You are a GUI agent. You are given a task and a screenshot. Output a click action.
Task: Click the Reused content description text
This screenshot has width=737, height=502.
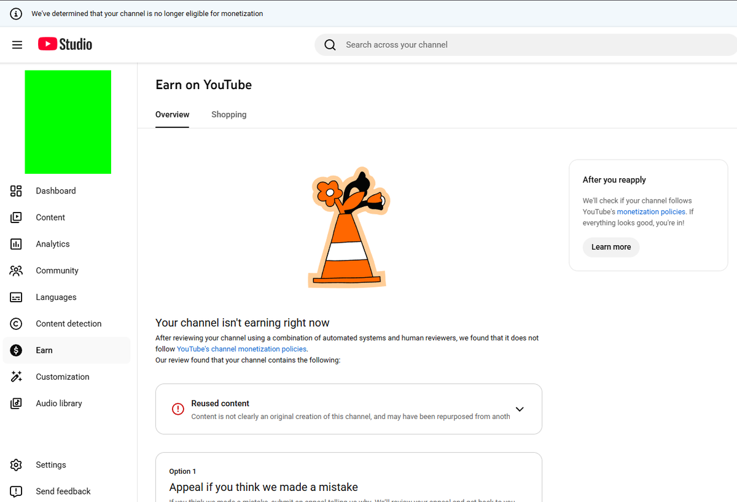click(x=351, y=417)
